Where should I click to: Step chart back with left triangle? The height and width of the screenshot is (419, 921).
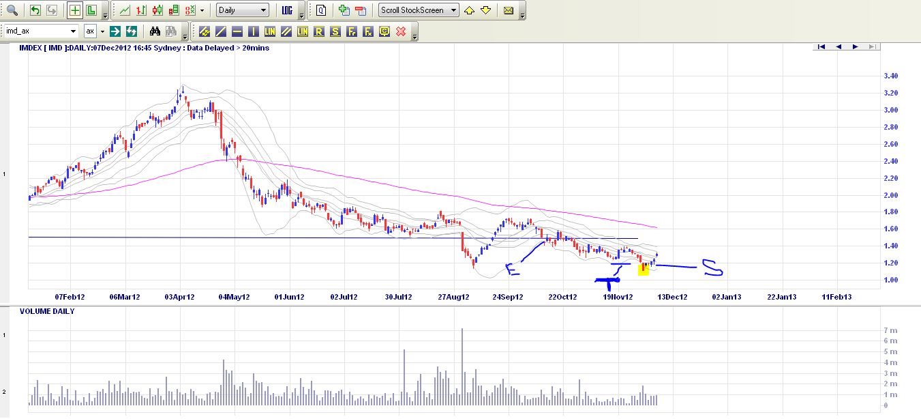pos(838,46)
